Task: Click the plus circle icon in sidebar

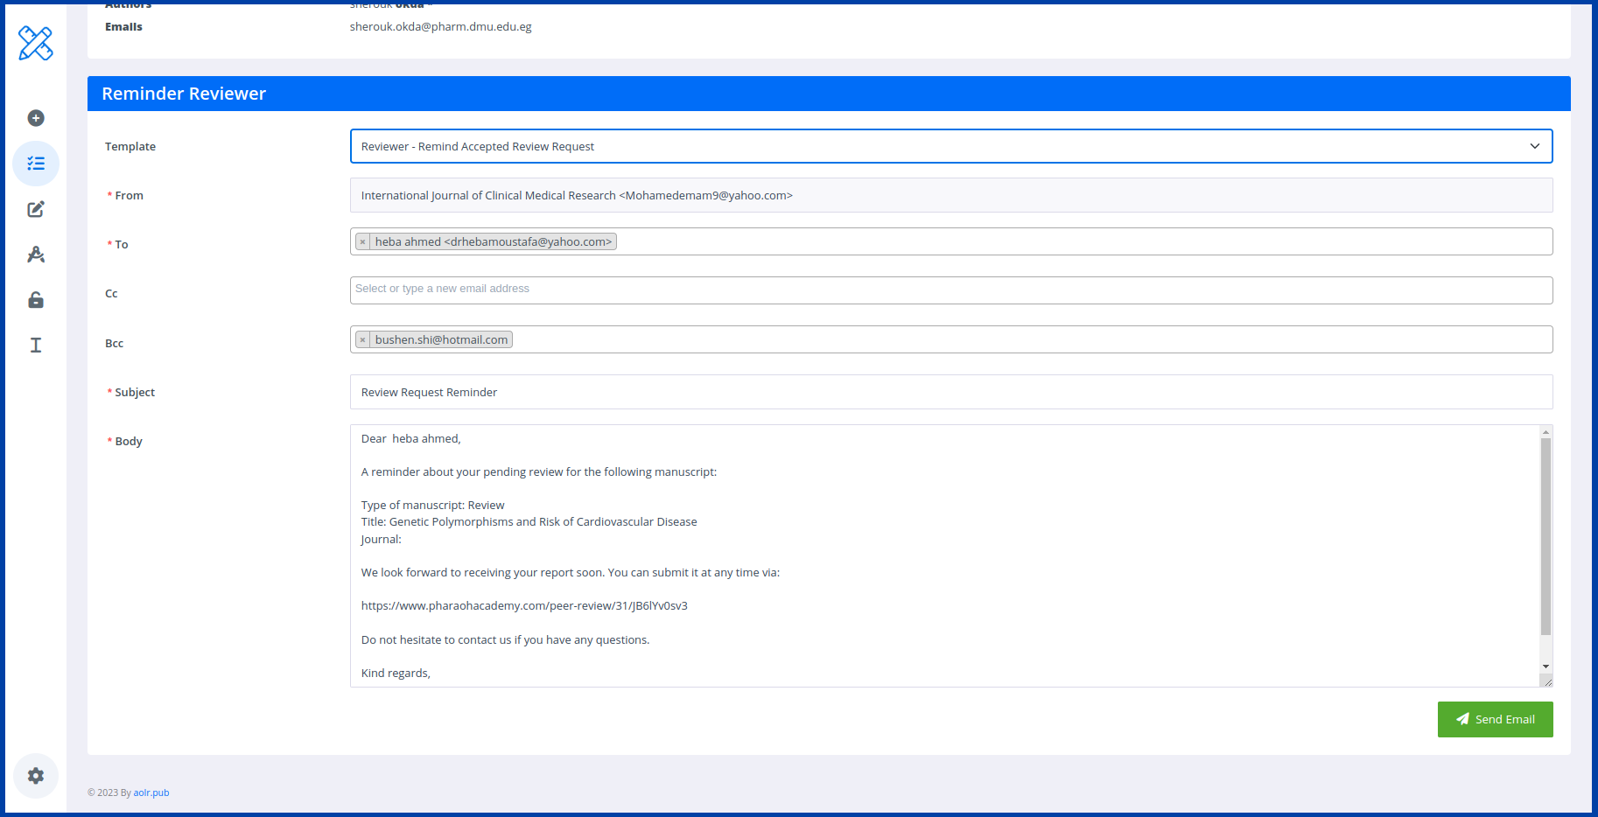Action: [x=36, y=118]
